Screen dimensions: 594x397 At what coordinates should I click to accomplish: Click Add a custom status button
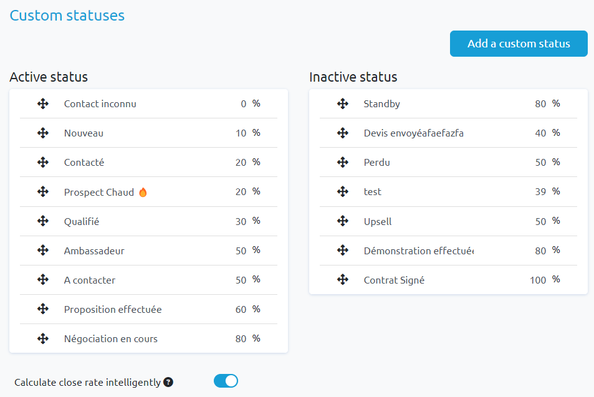tap(519, 44)
